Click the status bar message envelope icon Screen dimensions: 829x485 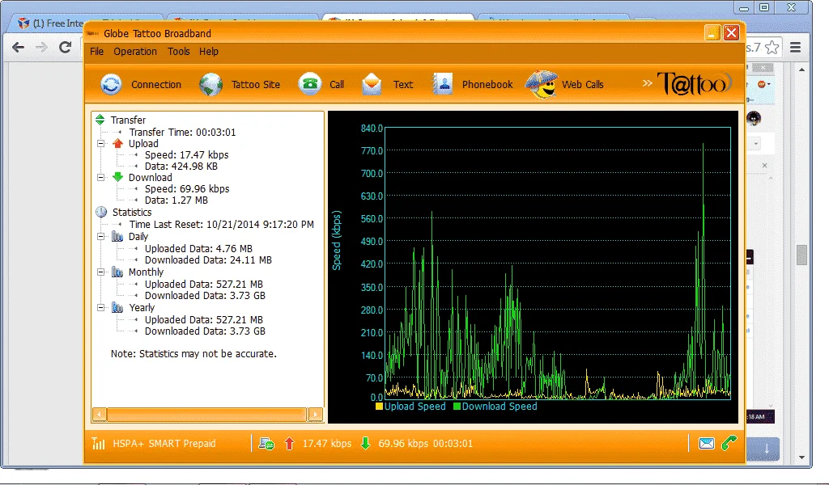tap(706, 443)
